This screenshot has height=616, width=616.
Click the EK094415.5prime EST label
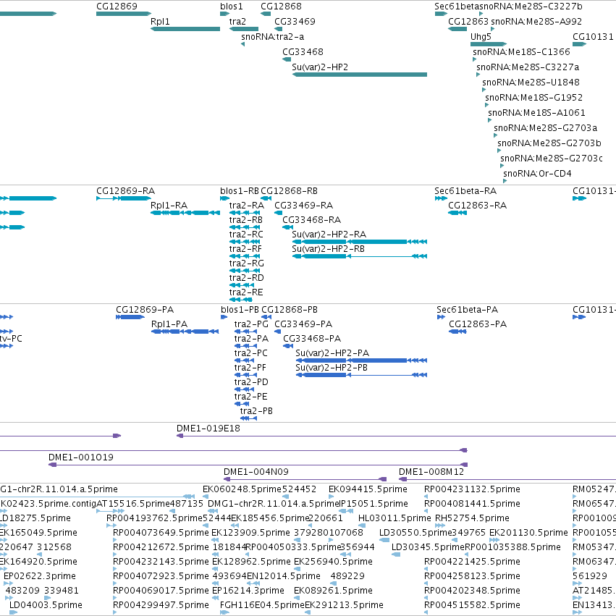pos(368,489)
